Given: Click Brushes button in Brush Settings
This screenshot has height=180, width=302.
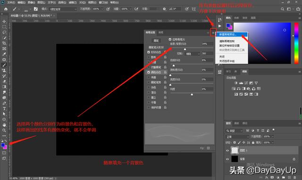Looking at the screenshot, I should coord(156,41).
